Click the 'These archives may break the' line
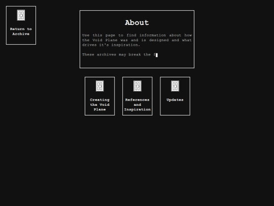Viewport: 274px width, 206px height. tap(119, 54)
